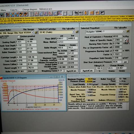134x134 pixels.
Task: Click the Propellant Solid Density field
Action: click(x=117, y=58)
